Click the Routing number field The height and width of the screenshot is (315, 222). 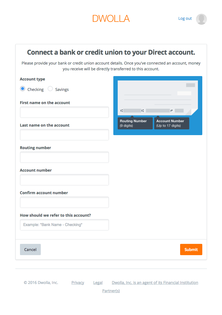(64, 157)
